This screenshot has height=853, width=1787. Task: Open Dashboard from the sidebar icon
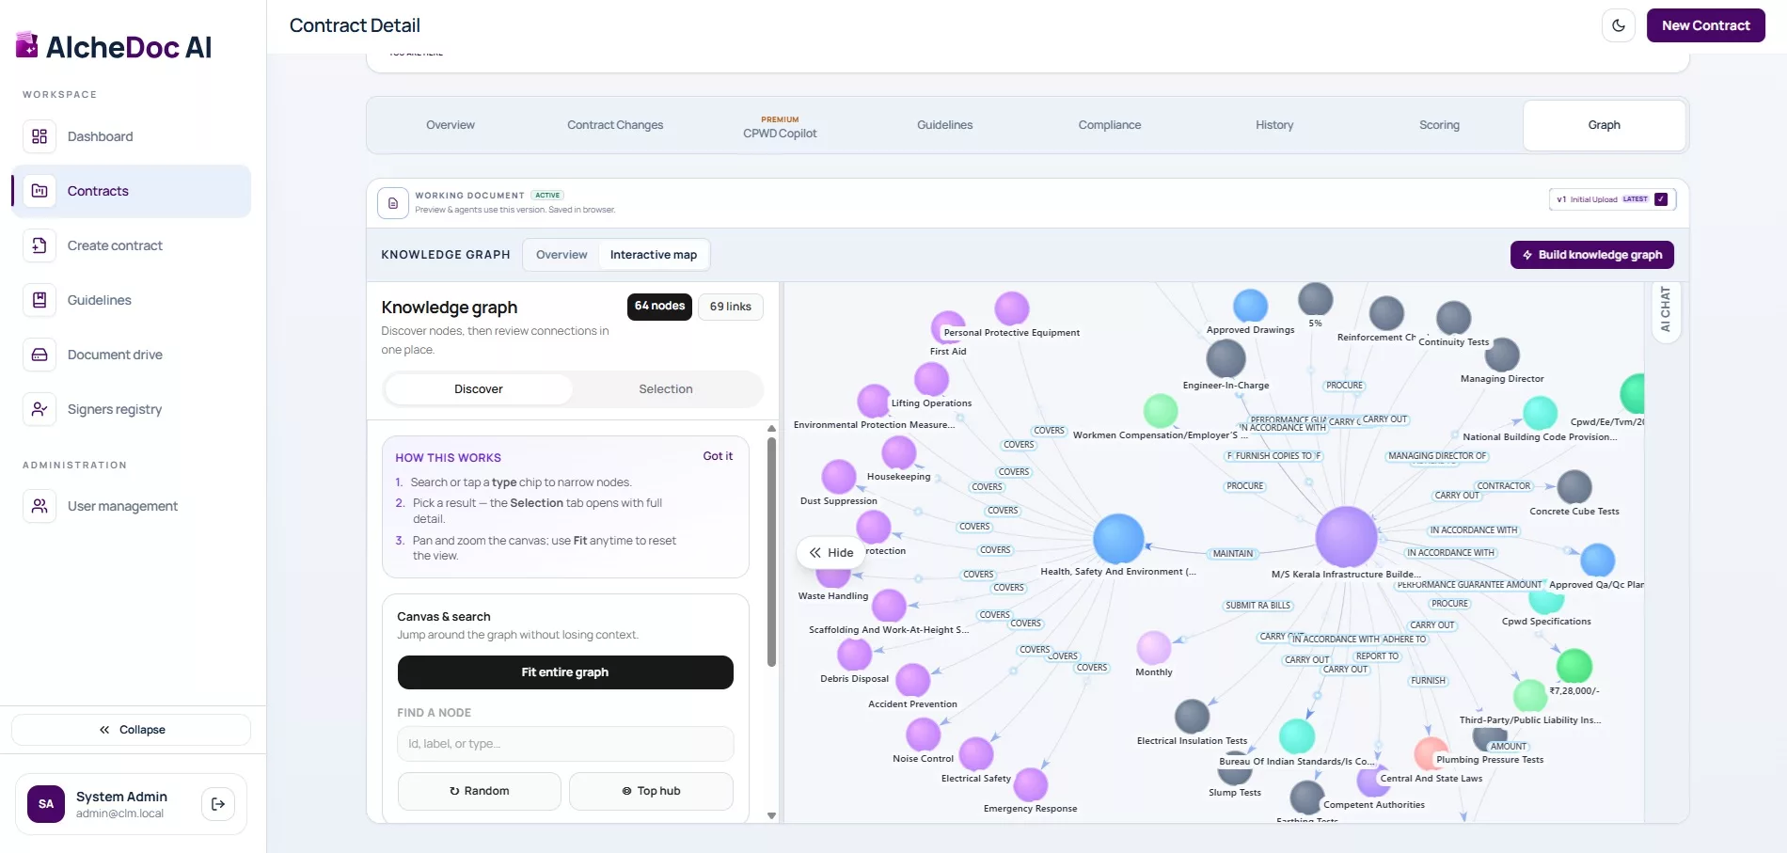(x=40, y=136)
